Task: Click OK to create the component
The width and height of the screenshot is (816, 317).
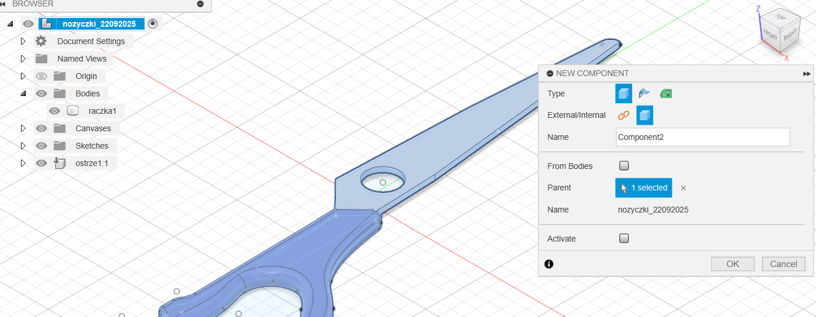Action: 732,264
